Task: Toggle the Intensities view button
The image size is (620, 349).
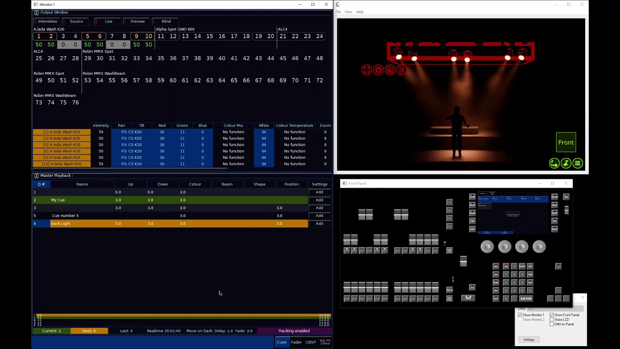Action: (x=46, y=21)
